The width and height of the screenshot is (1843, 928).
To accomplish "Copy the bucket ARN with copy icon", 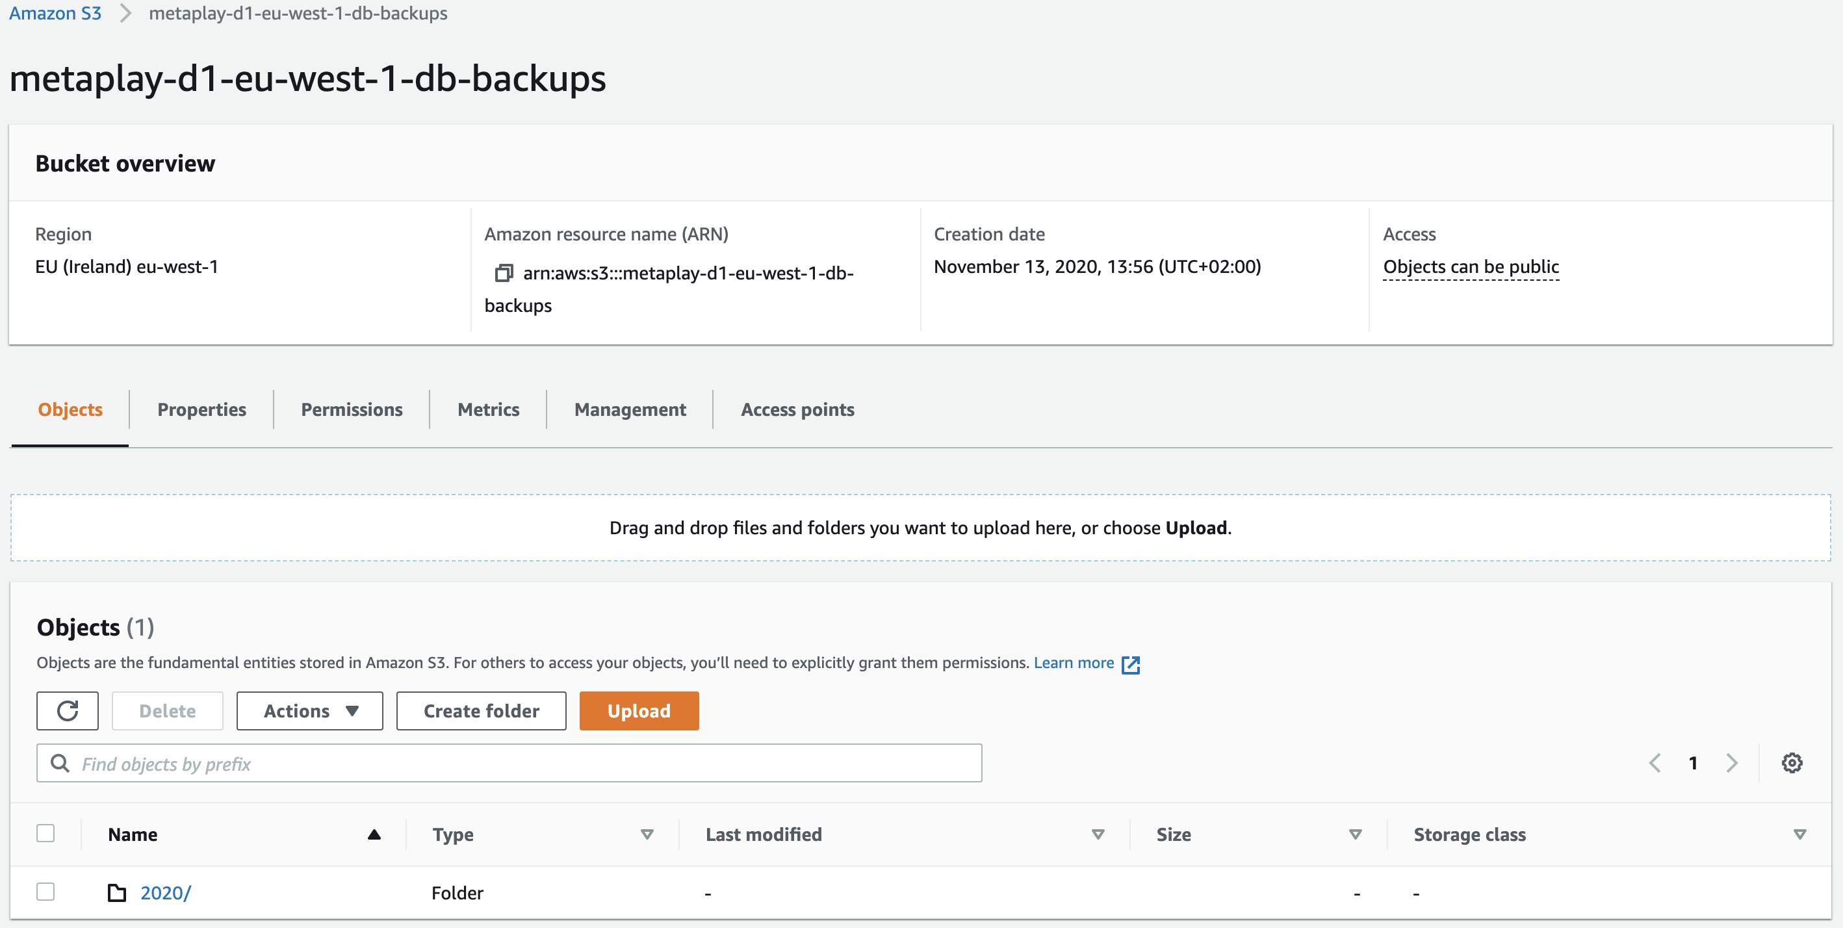I will coord(504,274).
